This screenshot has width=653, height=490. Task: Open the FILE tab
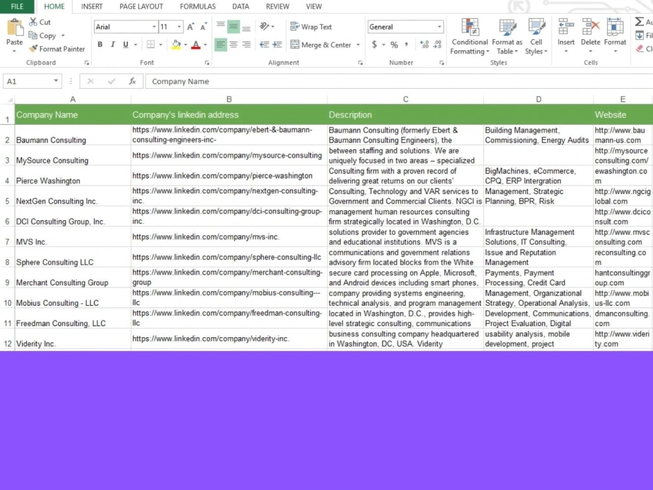point(18,7)
